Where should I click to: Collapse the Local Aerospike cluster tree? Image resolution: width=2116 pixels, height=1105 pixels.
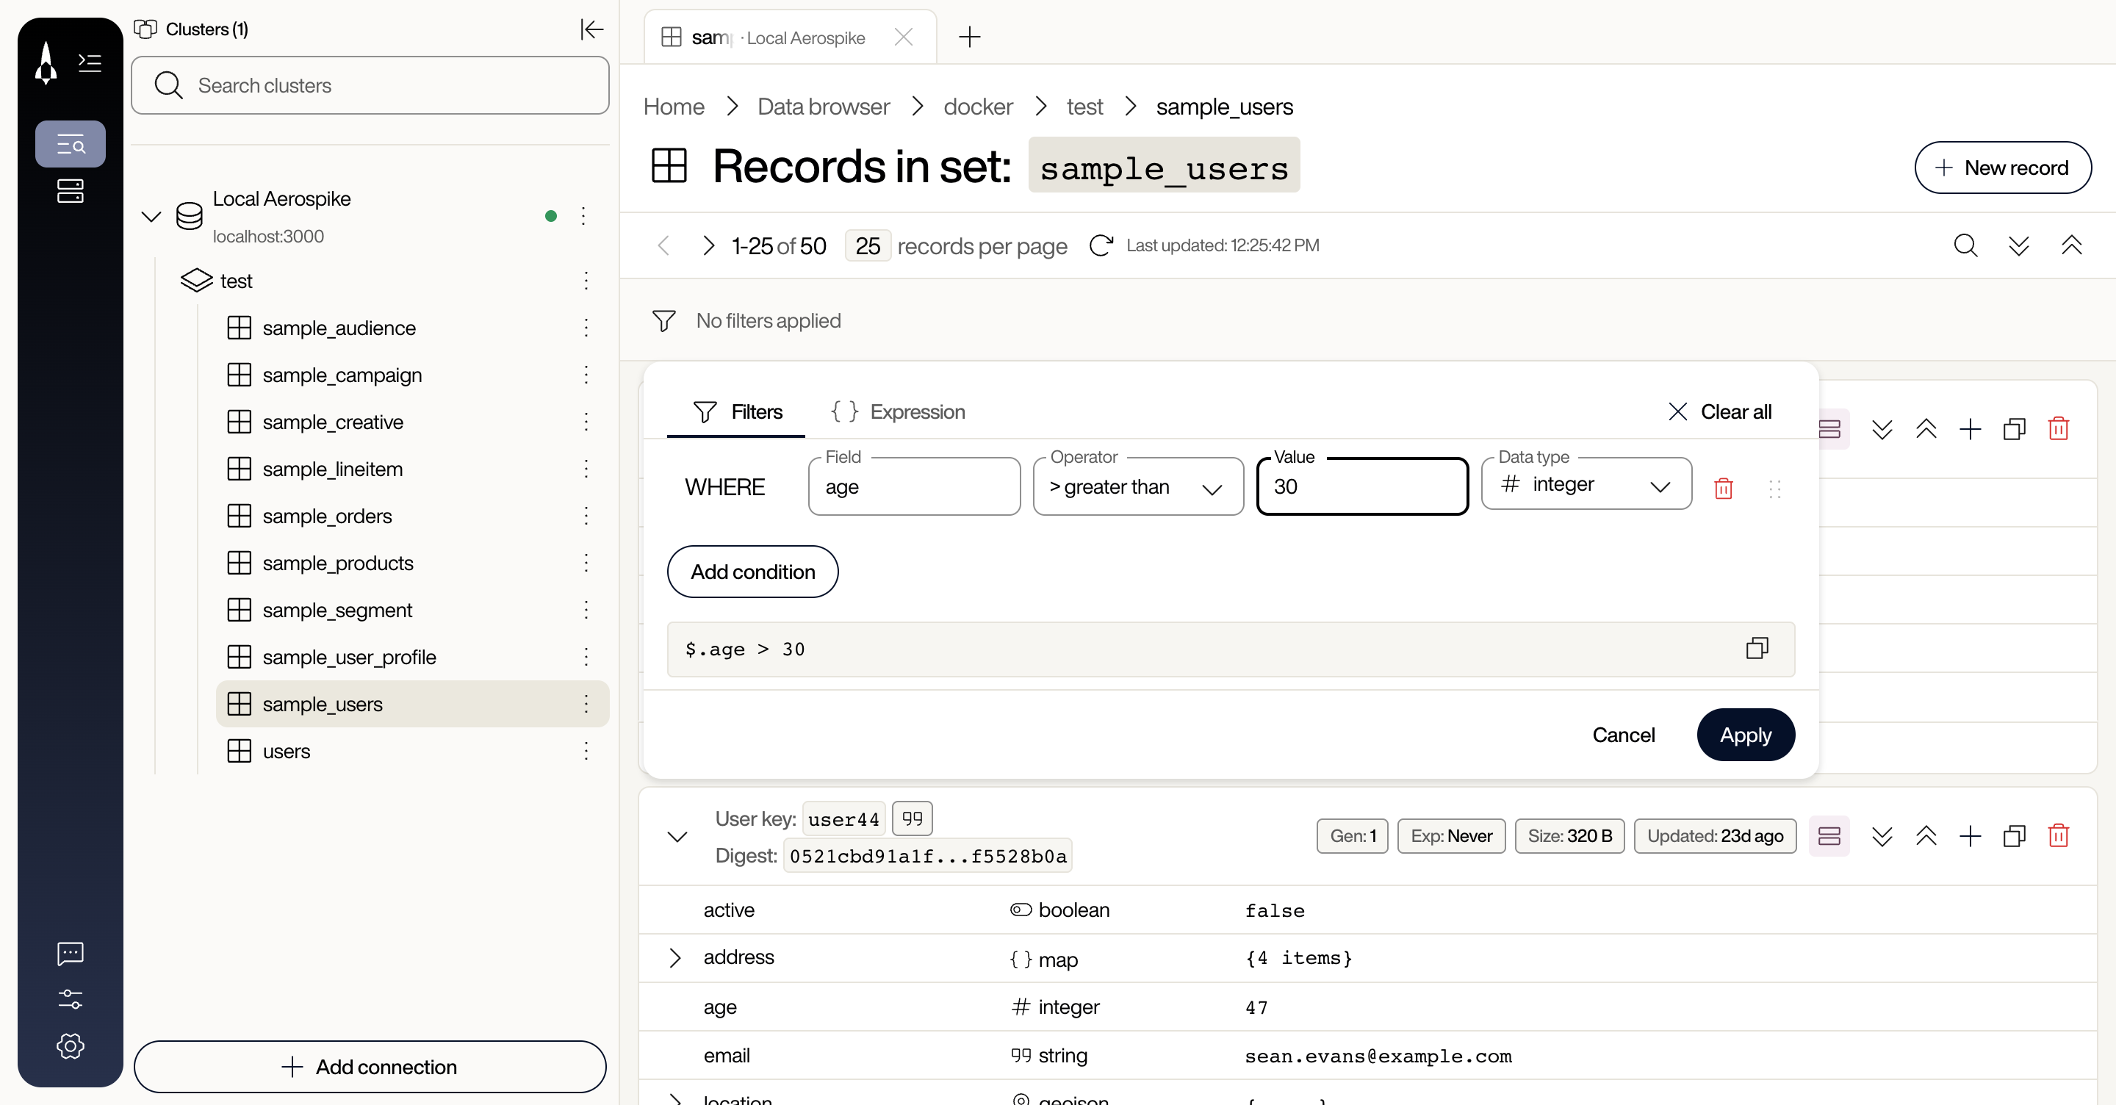(151, 216)
